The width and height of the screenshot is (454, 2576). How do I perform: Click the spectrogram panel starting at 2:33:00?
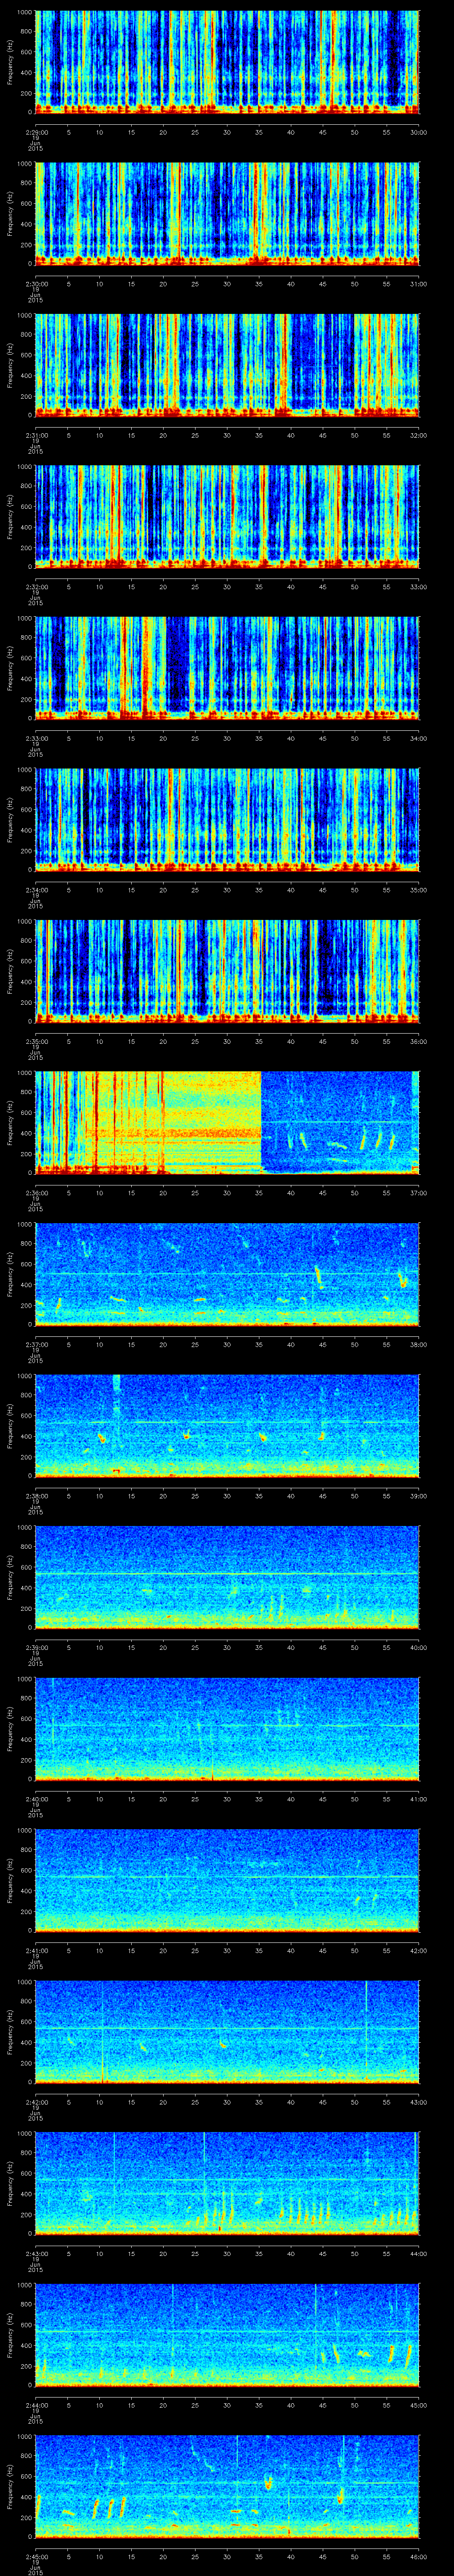[227, 668]
